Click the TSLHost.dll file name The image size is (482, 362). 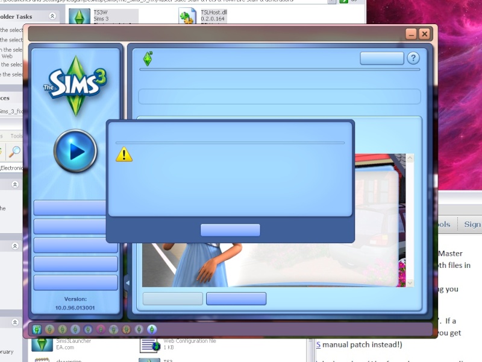[x=214, y=12]
